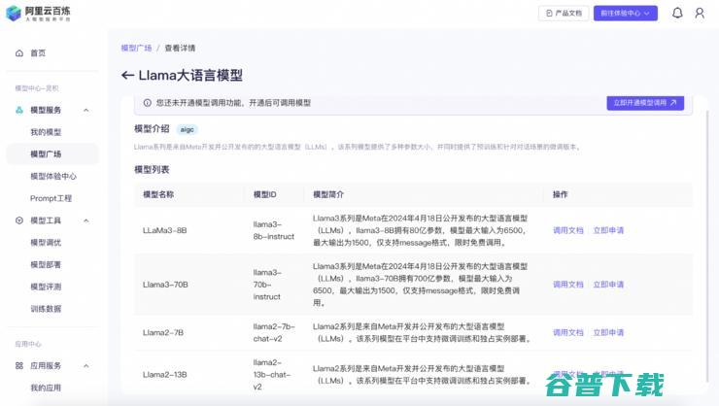719x406 pixels.
Task: Click the 查看详情 breadcrumb text
Action: (180, 48)
